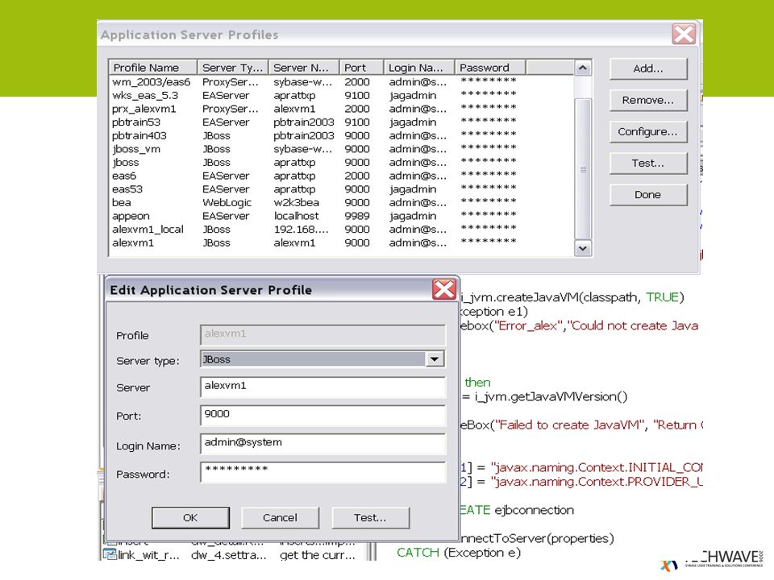Click the Port column header
This screenshot has width=774, height=580.
click(x=362, y=68)
